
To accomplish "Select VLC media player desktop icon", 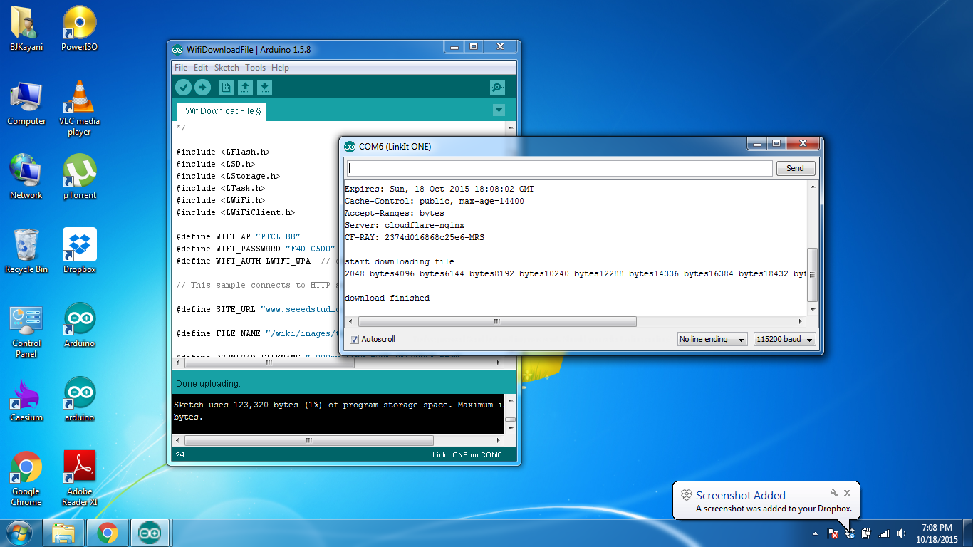I will point(79,108).
